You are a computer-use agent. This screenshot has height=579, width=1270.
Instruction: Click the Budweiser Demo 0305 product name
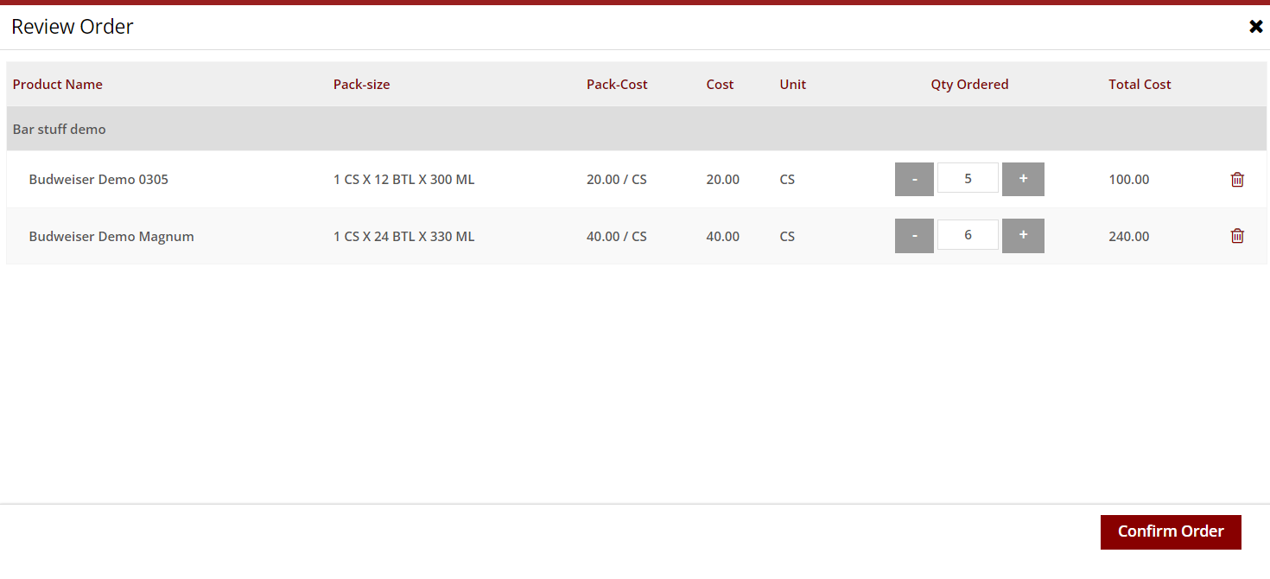(98, 180)
